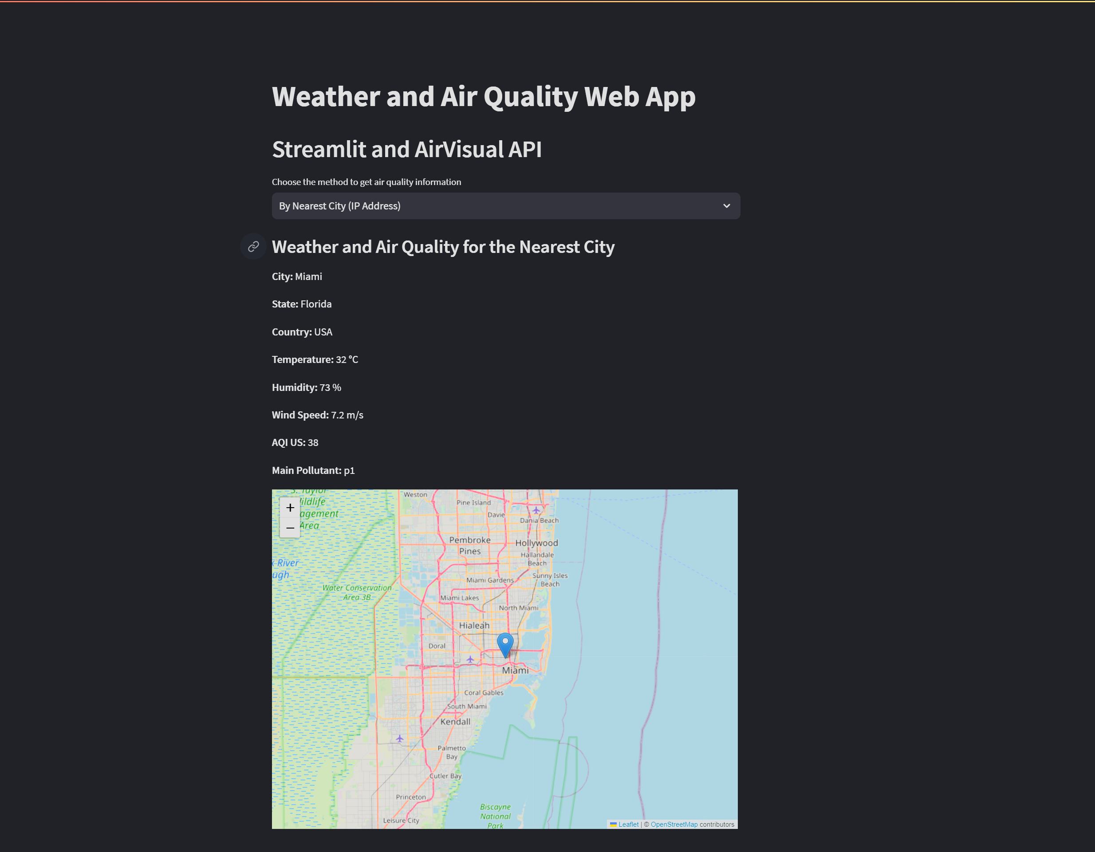Click Pembroke Pines on the map
Image resolution: width=1095 pixels, height=852 pixels.
pyautogui.click(x=470, y=545)
